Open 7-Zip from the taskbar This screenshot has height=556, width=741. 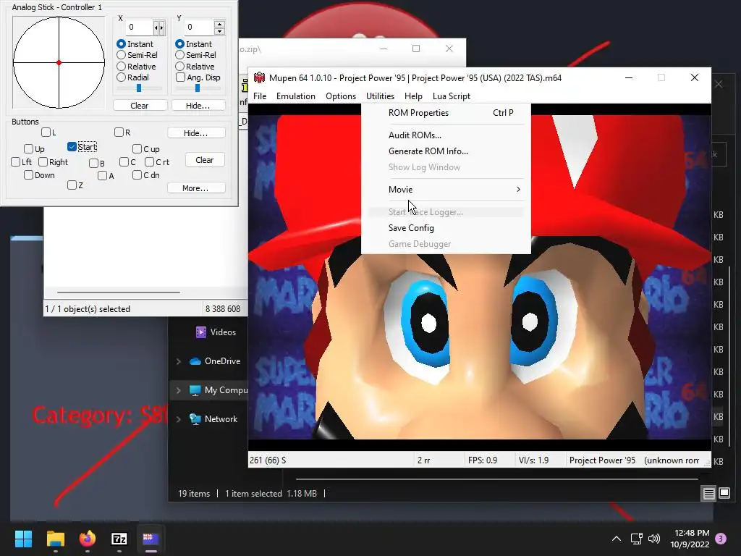coord(119,539)
